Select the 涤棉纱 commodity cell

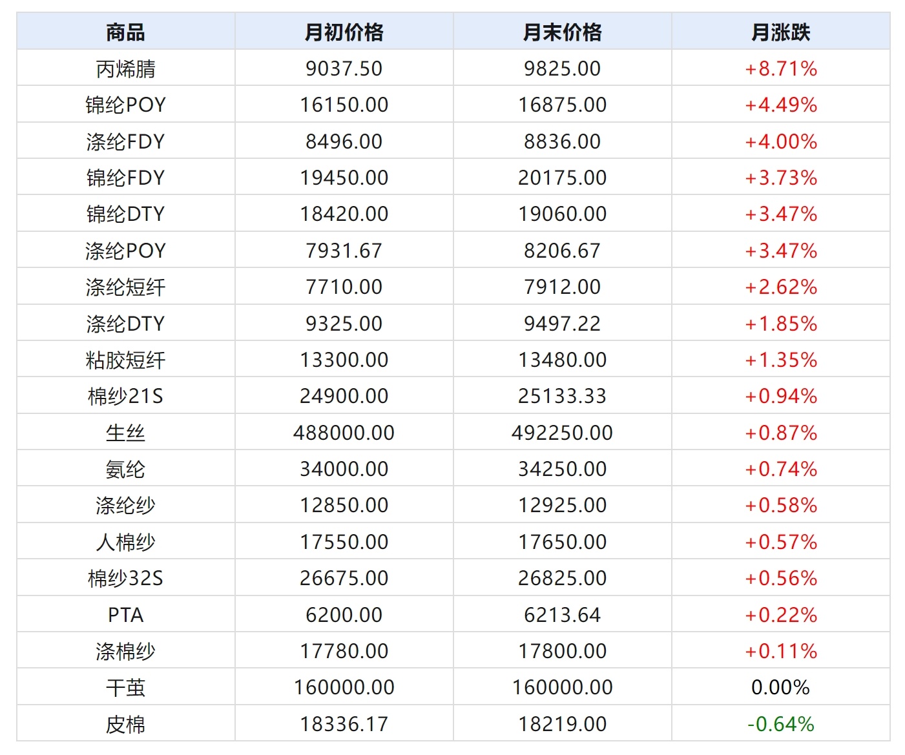tap(125, 651)
